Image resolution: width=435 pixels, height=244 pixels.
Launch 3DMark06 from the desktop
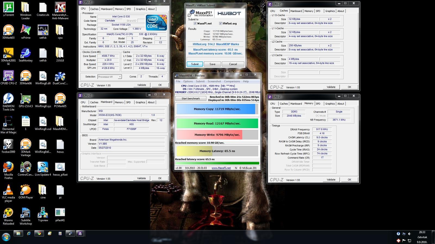pyautogui.click(x=26, y=78)
